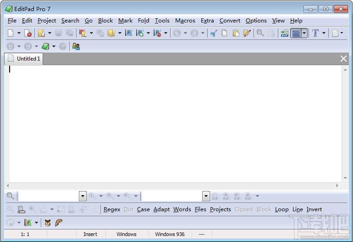
Task: Click the Forward navigation arrow icon
Action: (x=28, y=46)
